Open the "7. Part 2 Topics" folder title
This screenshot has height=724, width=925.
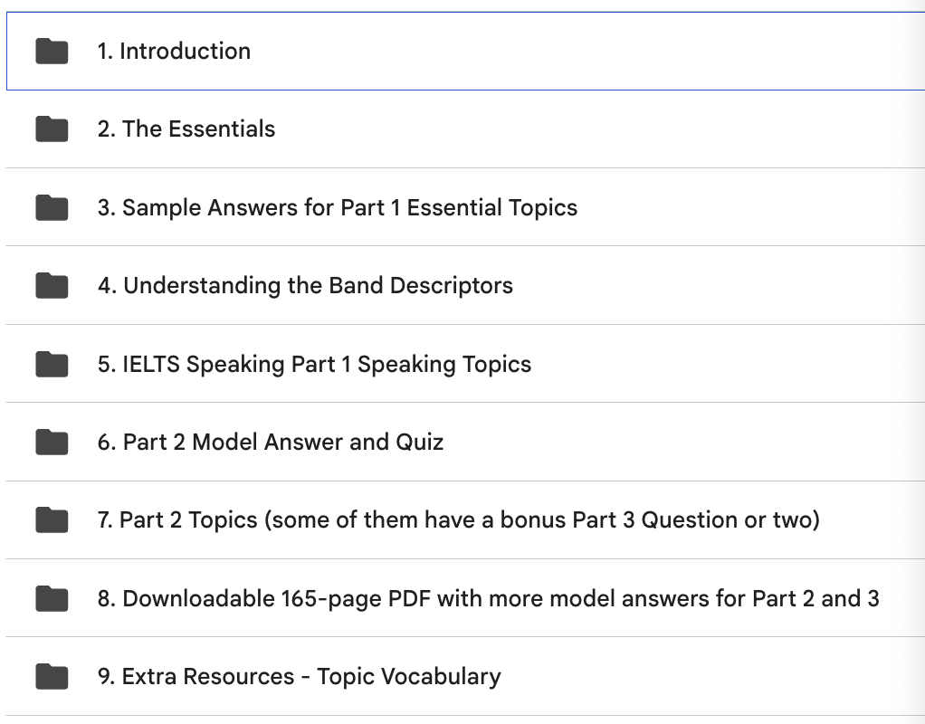pos(458,520)
